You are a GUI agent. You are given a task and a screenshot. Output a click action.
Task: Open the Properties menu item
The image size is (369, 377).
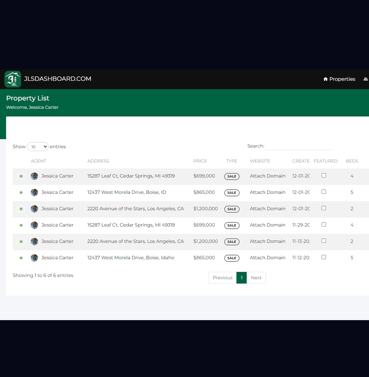pos(339,79)
